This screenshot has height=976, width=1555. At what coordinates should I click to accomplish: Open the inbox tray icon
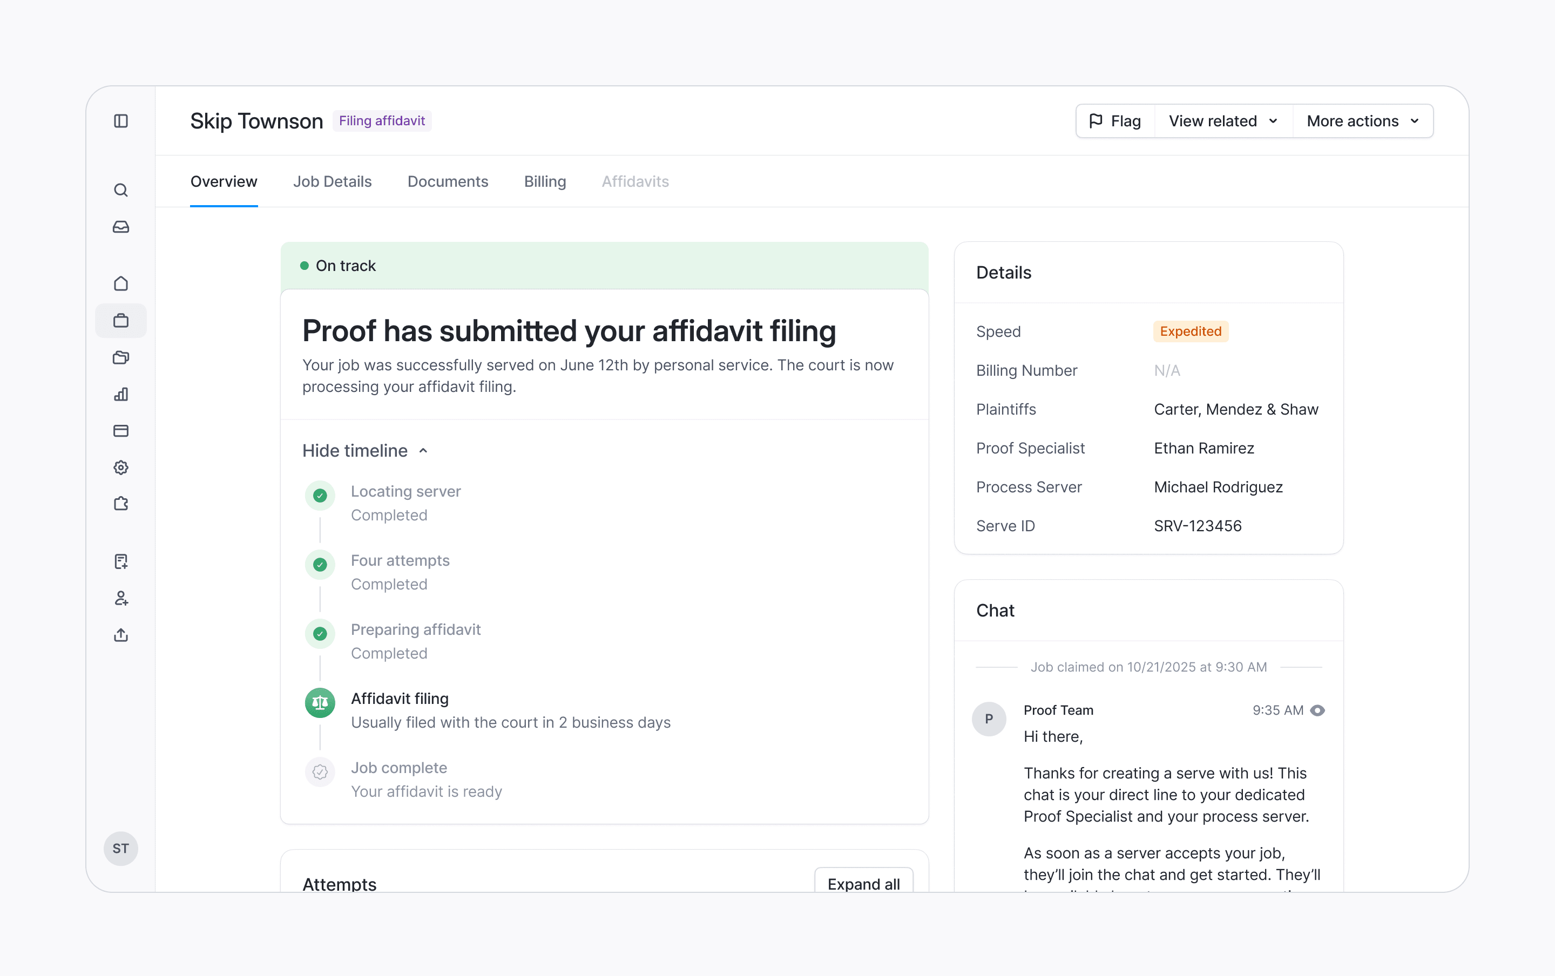(x=121, y=227)
